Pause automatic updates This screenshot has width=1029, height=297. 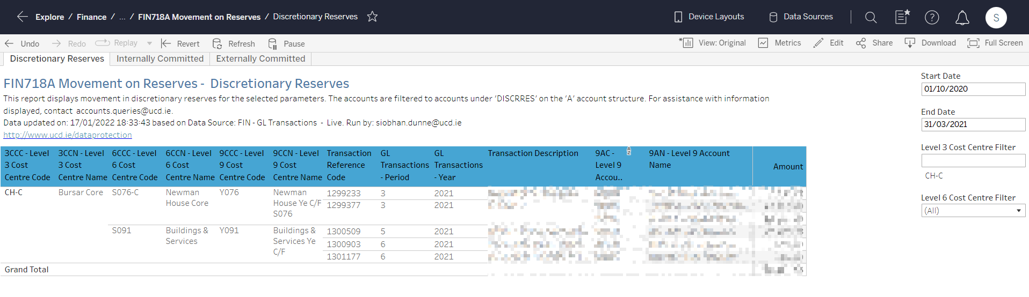[286, 43]
